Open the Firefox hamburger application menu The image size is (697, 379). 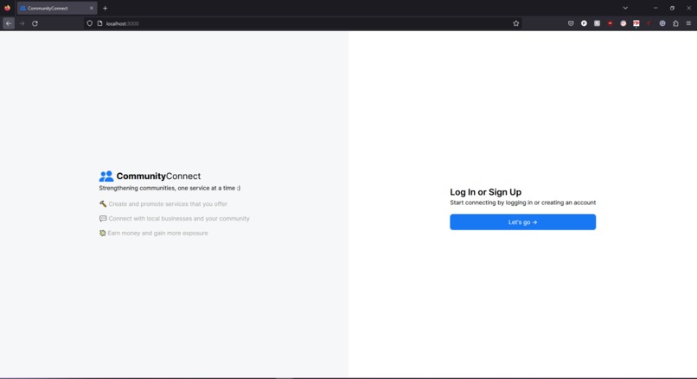[x=688, y=23]
